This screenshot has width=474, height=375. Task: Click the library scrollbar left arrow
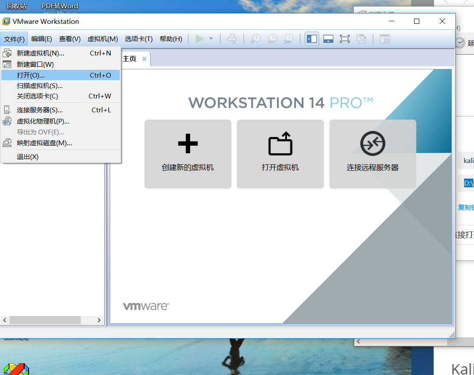tap(4, 320)
